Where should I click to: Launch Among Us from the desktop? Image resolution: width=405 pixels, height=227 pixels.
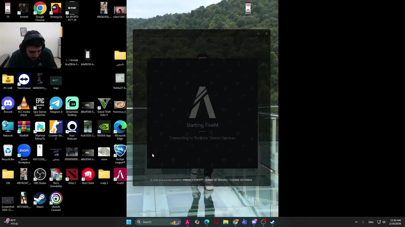click(x=56, y=10)
